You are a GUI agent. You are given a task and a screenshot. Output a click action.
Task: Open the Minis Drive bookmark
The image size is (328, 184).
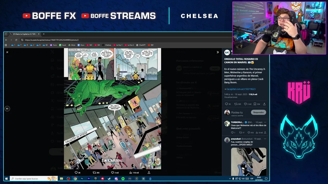tap(72, 45)
